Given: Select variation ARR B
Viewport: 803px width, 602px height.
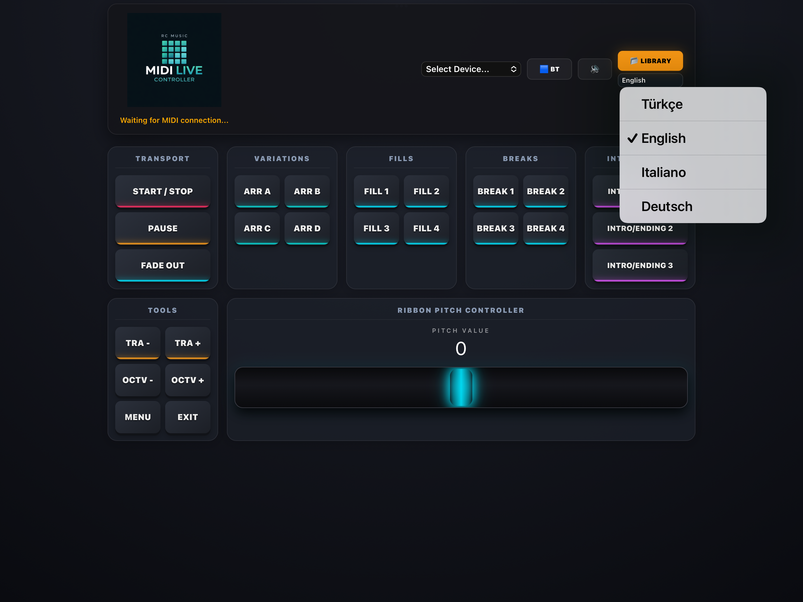Looking at the screenshot, I should [307, 191].
